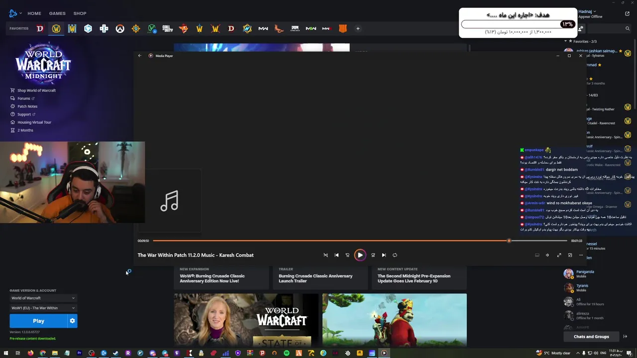Image resolution: width=637 pixels, height=358 pixels.
Task: Click the weather 5°C Mostly clear widget
Action: [x=553, y=353]
